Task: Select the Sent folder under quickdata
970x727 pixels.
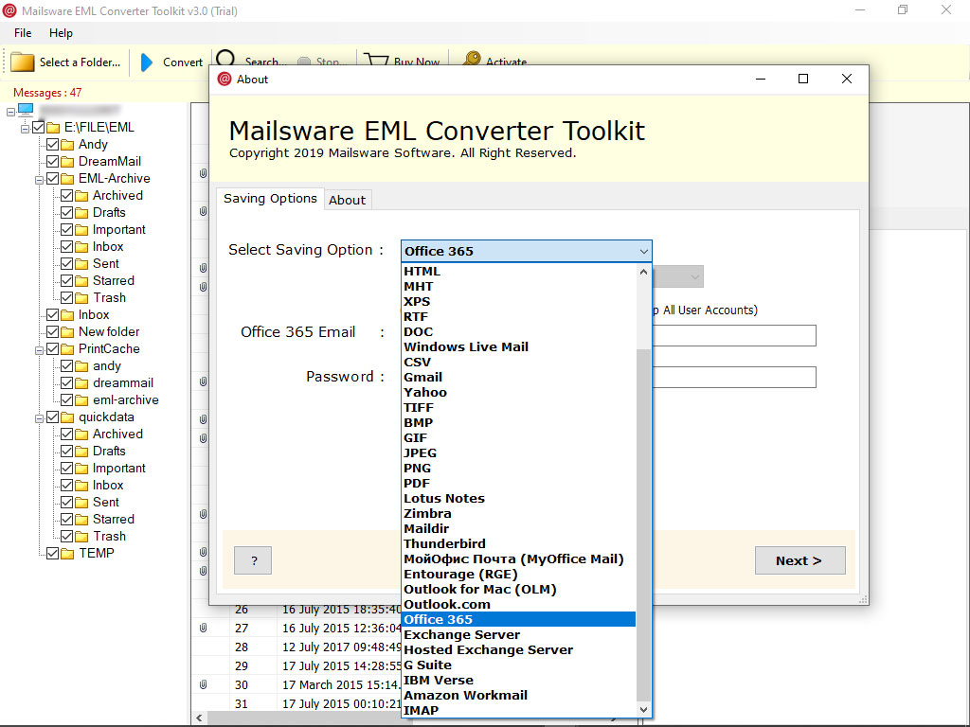Action: [x=106, y=503]
